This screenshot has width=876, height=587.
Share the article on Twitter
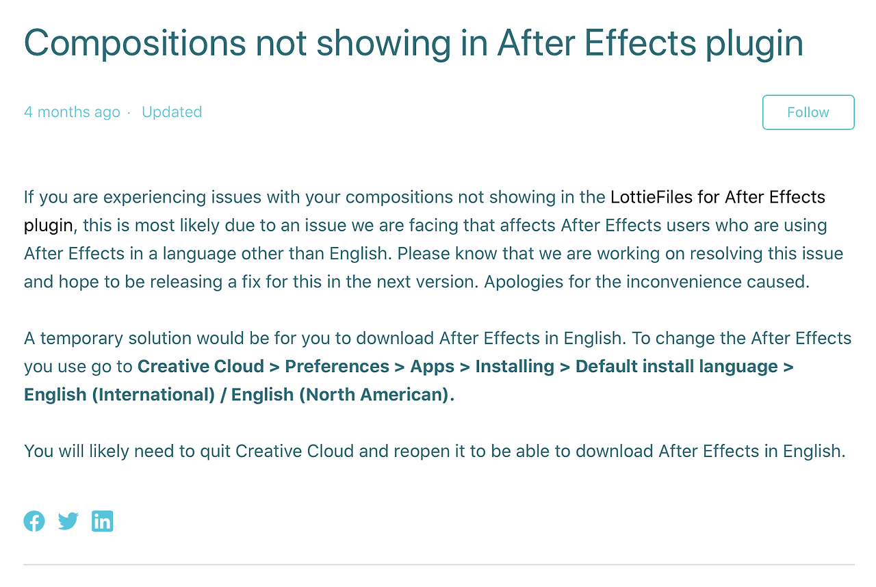click(x=68, y=521)
